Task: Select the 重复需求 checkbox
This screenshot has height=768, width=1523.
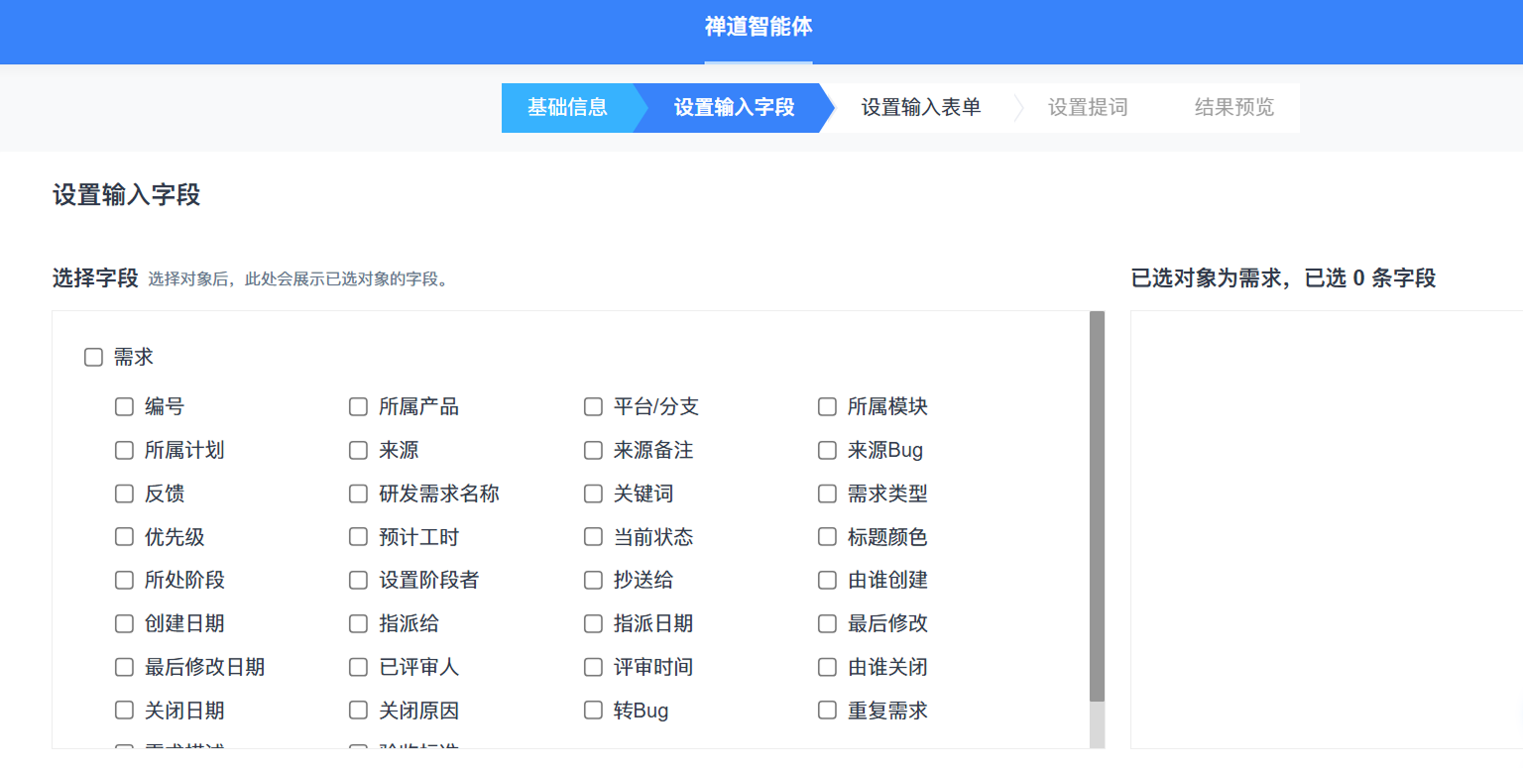Action: [x=827, y=710]
